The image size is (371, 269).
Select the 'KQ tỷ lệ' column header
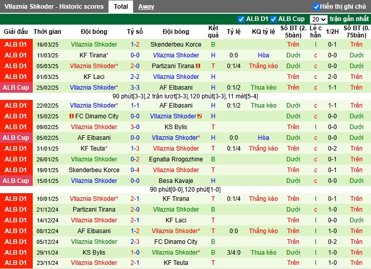click(x=264, y=32)
